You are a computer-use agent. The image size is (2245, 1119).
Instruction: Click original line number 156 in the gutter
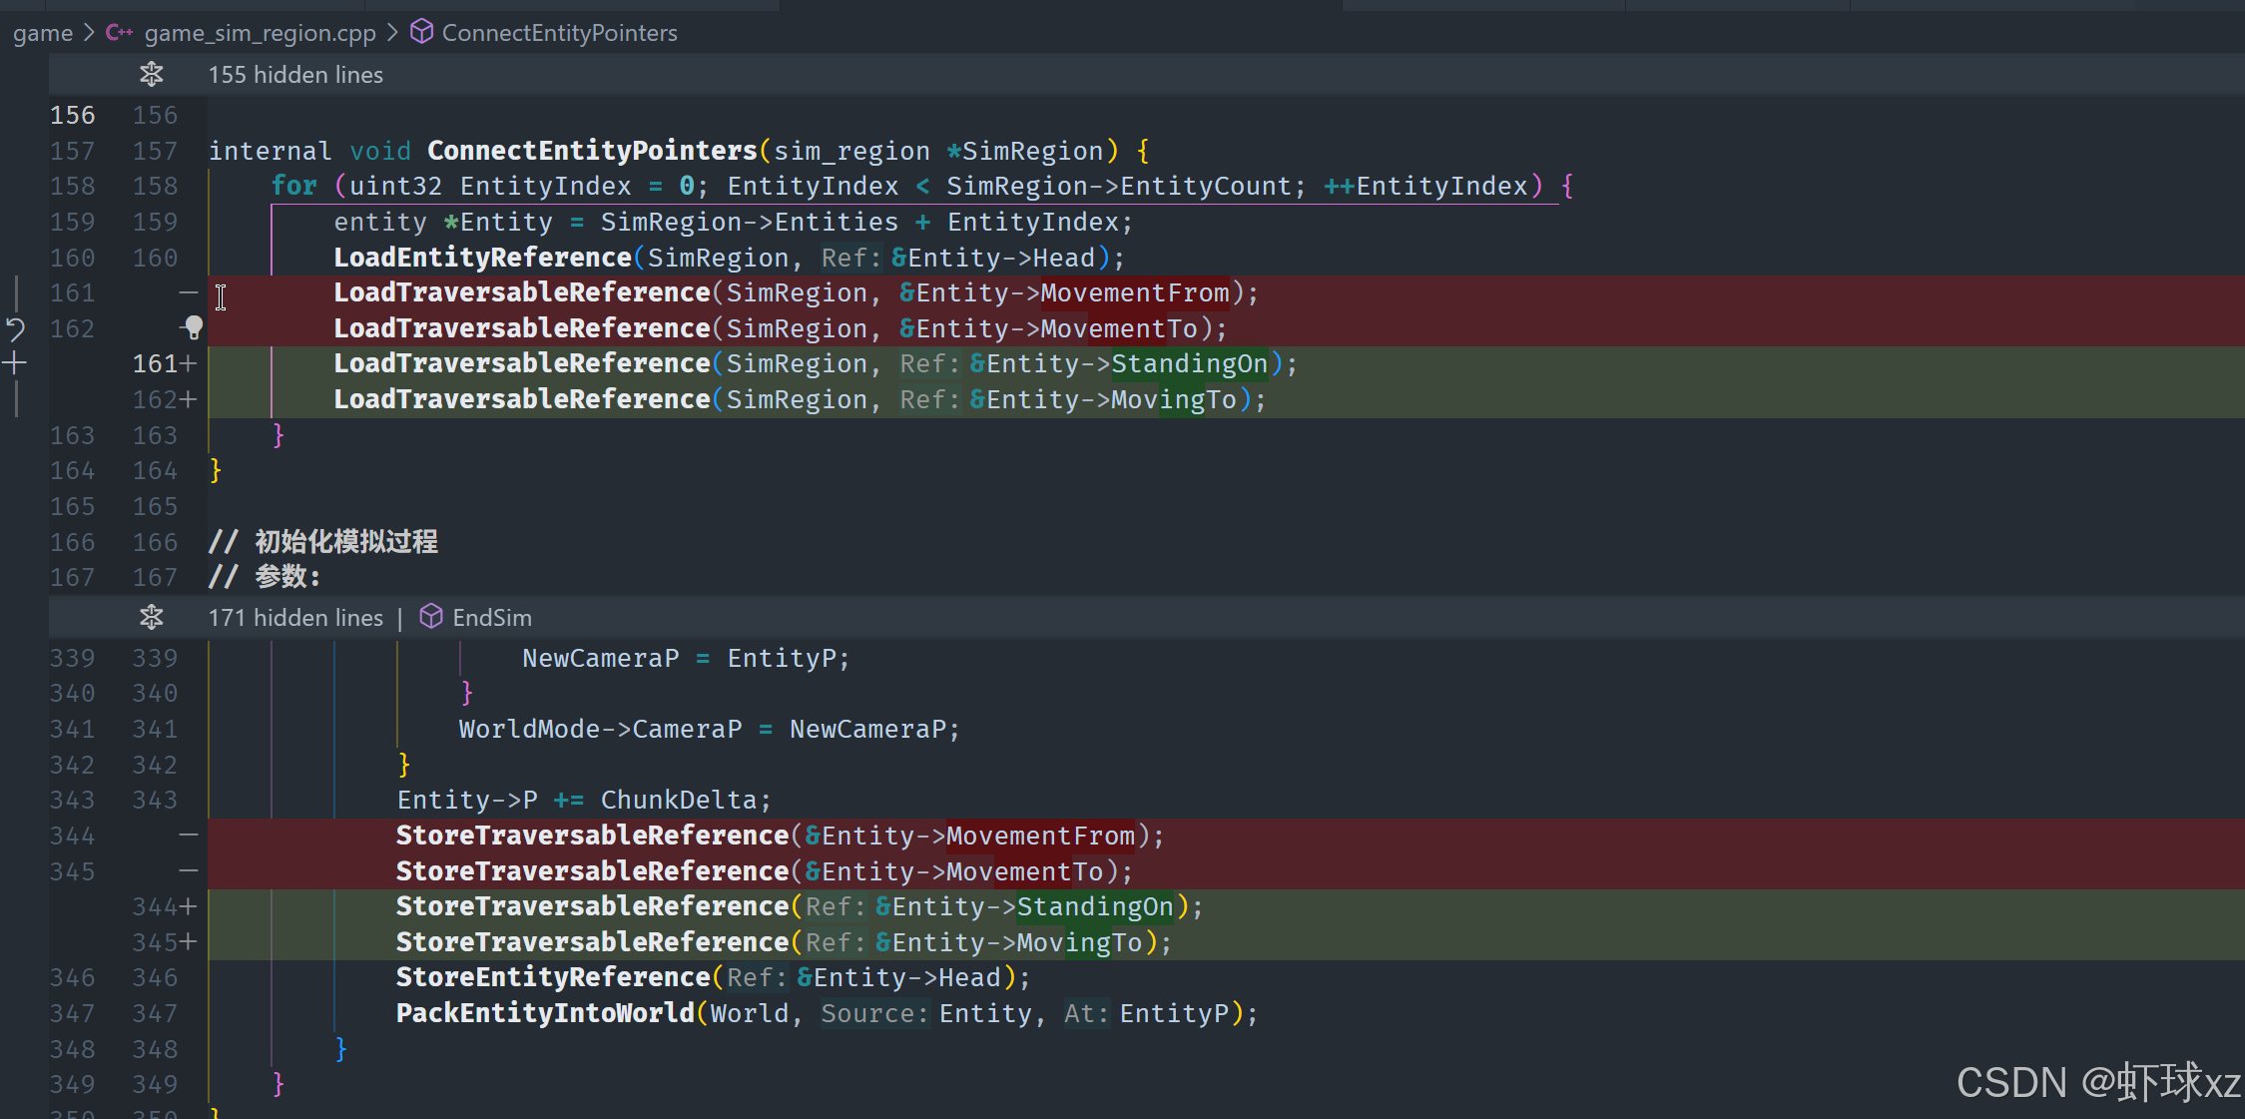coord(72,116)
